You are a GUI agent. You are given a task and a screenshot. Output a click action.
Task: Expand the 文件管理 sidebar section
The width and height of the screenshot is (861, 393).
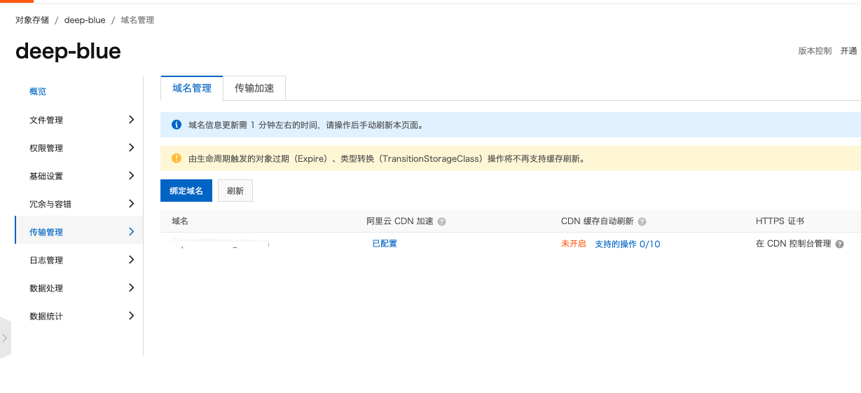[x=131, y=120]
